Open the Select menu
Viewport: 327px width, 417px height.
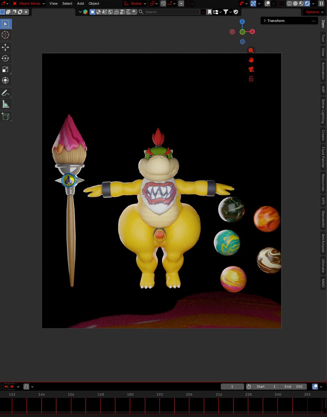67,3
